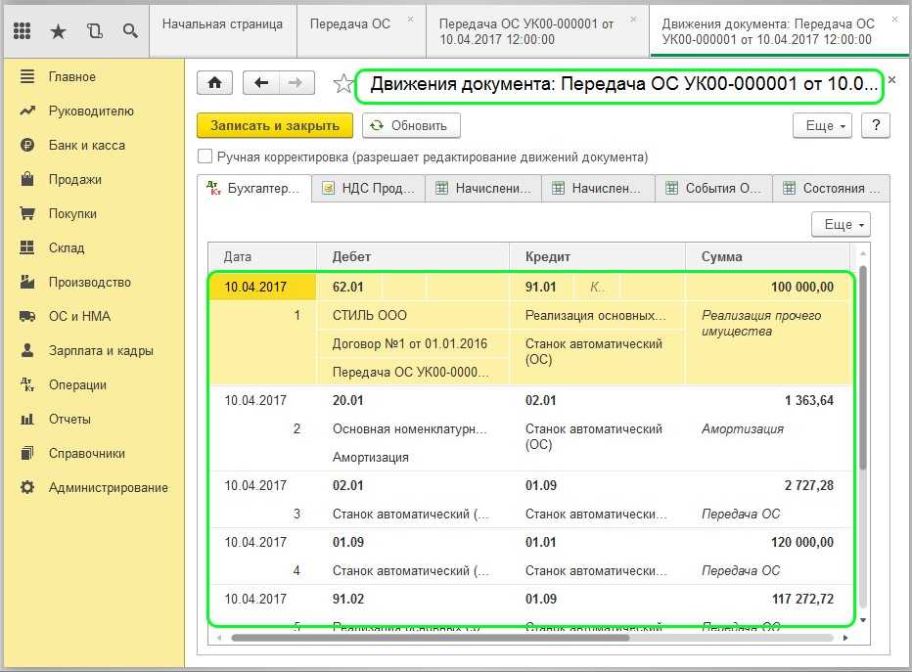Select debit account 91.02 cell

point(348,600)
